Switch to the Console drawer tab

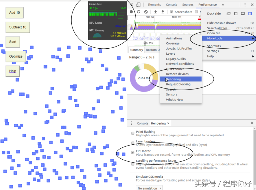[142, 123]
